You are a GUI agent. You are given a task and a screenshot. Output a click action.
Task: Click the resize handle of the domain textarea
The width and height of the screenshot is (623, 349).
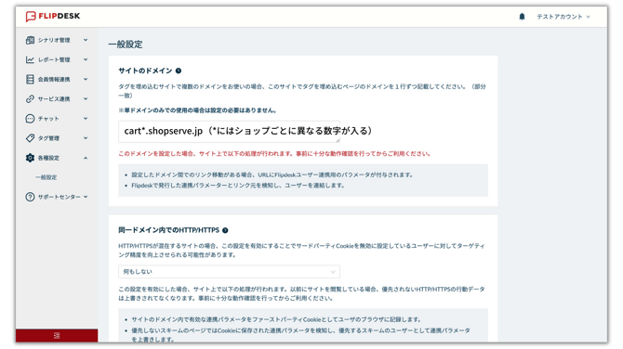click(x=338, y=139)
